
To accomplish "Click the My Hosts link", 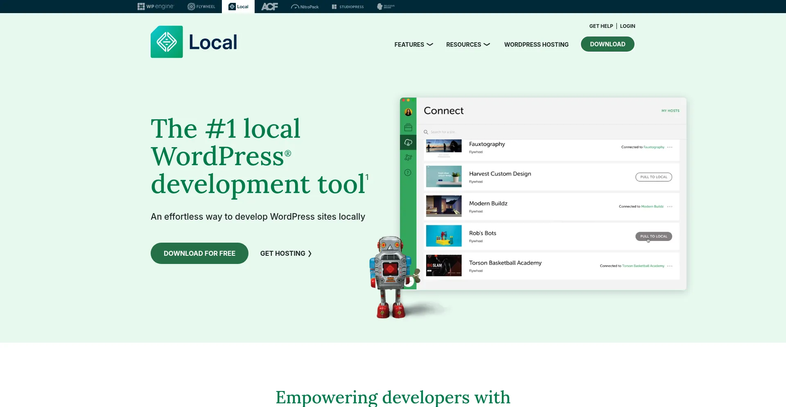I will coord(670,111).
